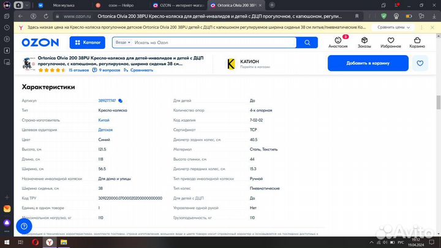Click the 'Характеристики' heading
Screen dimensions: 441x248
[48, 87]
